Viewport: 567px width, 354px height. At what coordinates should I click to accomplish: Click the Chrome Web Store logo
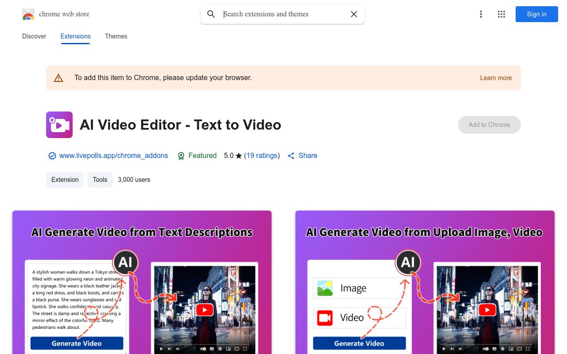[28, 14]
